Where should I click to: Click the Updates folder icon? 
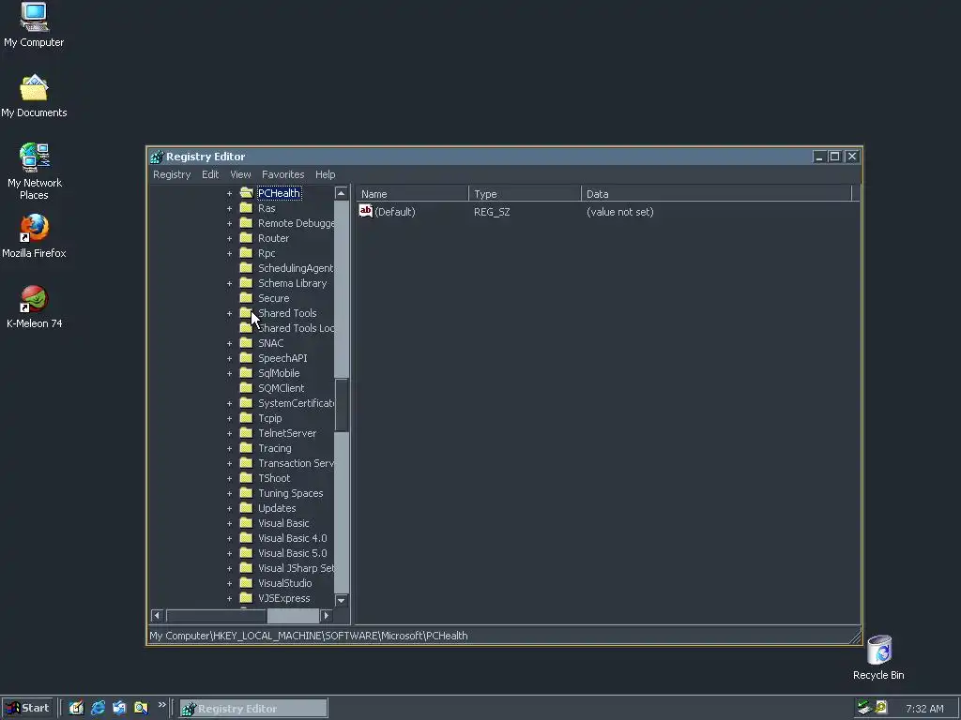pyautogui.click(x=247, y=508)
